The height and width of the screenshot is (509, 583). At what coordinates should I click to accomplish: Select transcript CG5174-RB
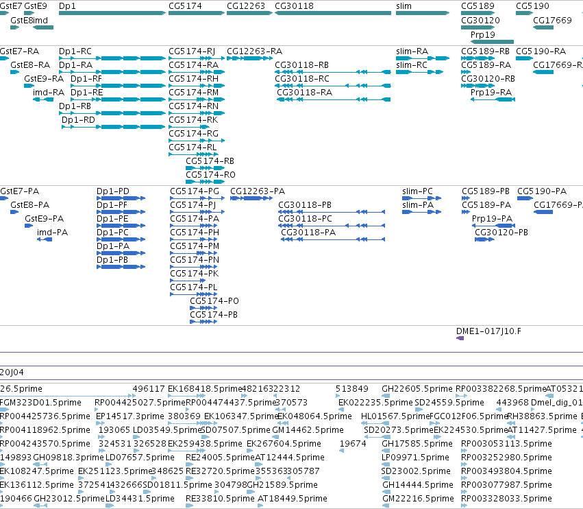coord(206,168)
